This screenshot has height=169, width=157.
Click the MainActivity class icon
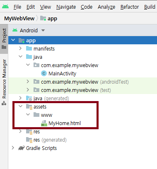44,73
